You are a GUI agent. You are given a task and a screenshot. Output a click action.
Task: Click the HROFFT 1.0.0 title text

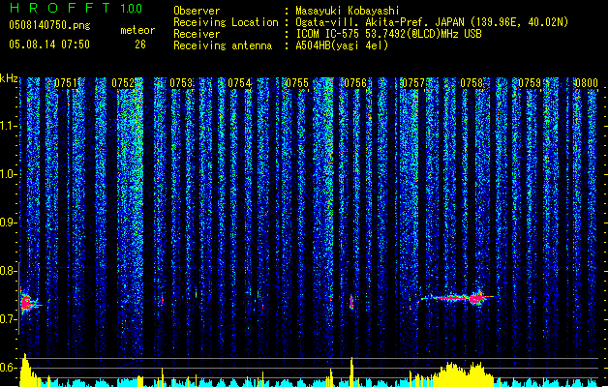click(x=76, y=8)
